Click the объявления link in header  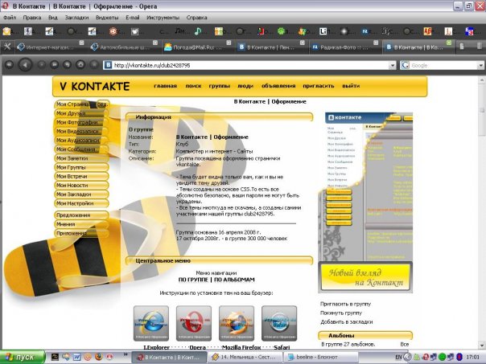278,86
